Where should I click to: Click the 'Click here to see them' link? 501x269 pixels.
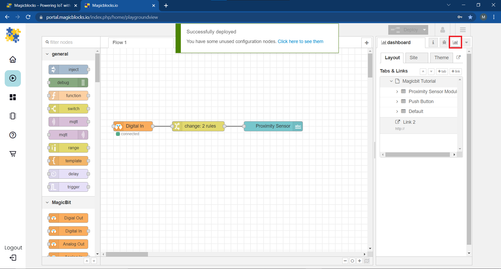point(300,41)
